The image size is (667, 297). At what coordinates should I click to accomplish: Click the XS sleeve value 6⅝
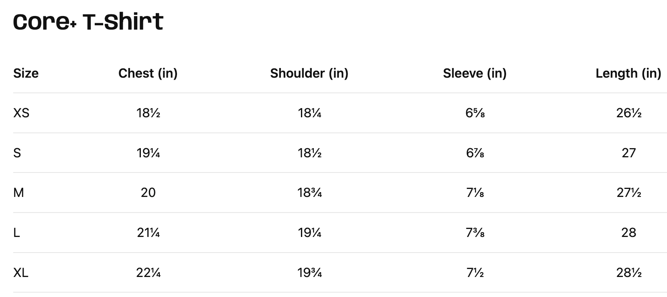(475, 113)
